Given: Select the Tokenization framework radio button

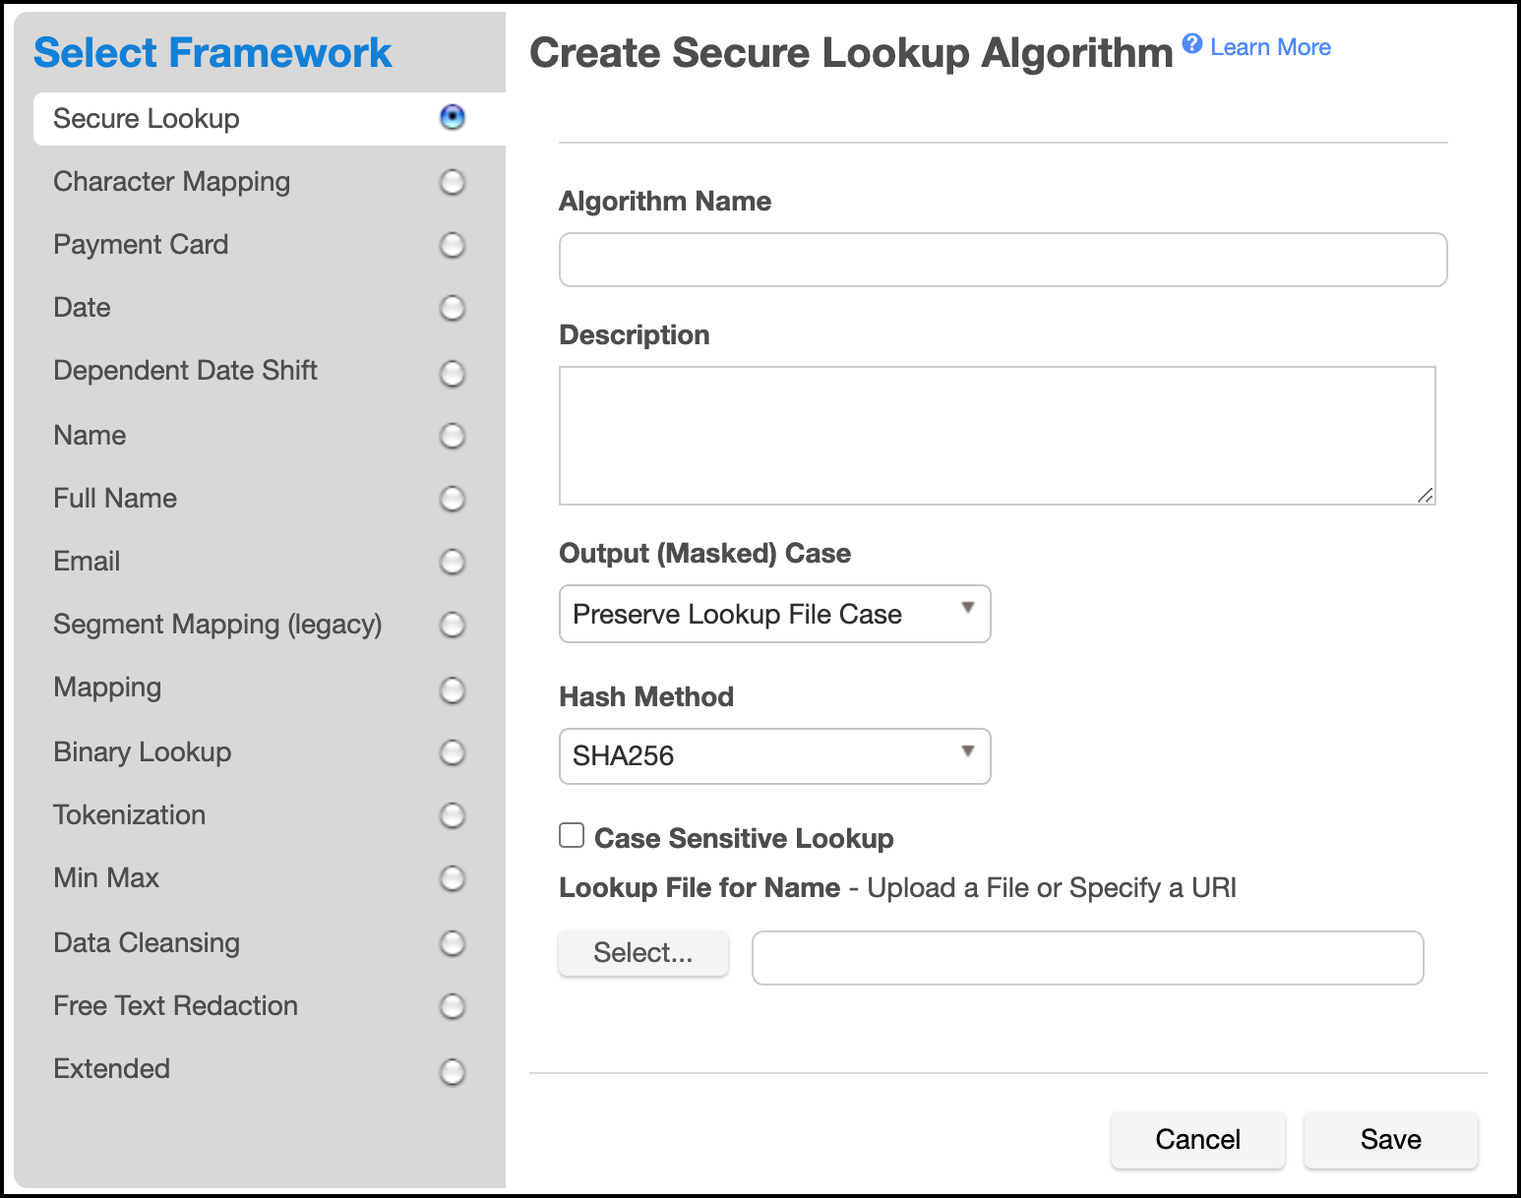Looking at the screenshot, I should click(452, 815).
